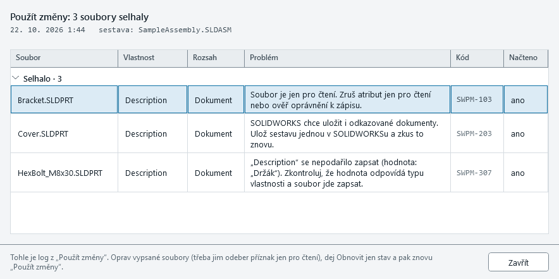Click Dokument cell in HexBolt_M8x30.SLDPRT row
This screenshot has height=279, width=559.
pos(216,173)
